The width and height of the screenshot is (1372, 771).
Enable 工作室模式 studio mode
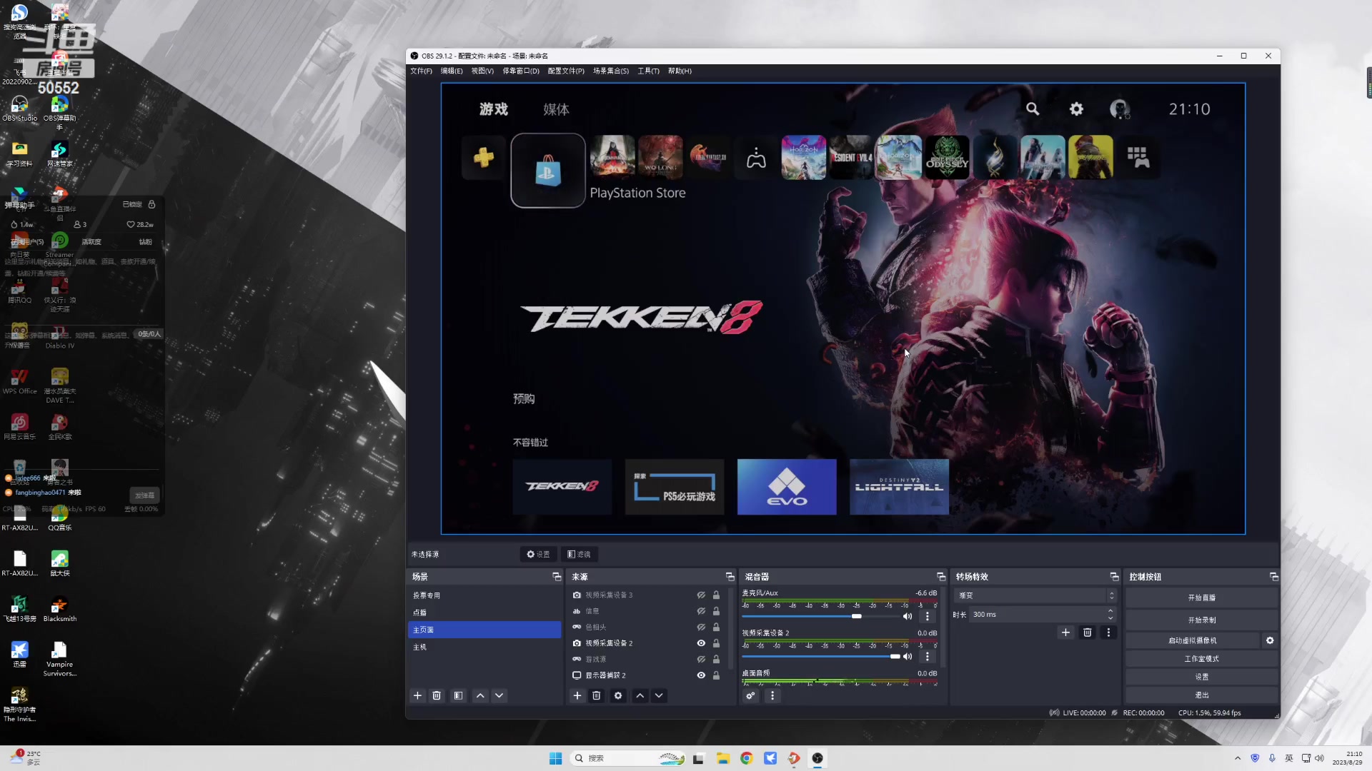pos(1201,658)
